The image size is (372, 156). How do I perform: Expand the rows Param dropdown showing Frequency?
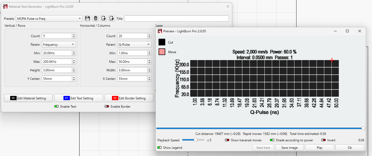[x=59, y=45]
